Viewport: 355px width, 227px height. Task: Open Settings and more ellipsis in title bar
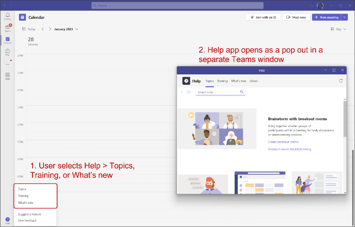pyautogui.click(x=312, y=5)
